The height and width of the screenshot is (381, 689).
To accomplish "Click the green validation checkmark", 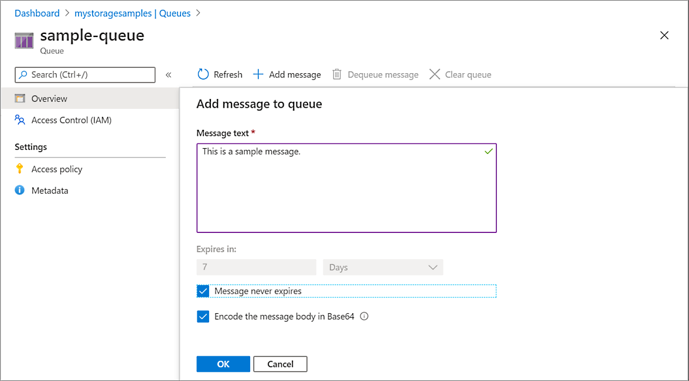I will pos(488,152).
